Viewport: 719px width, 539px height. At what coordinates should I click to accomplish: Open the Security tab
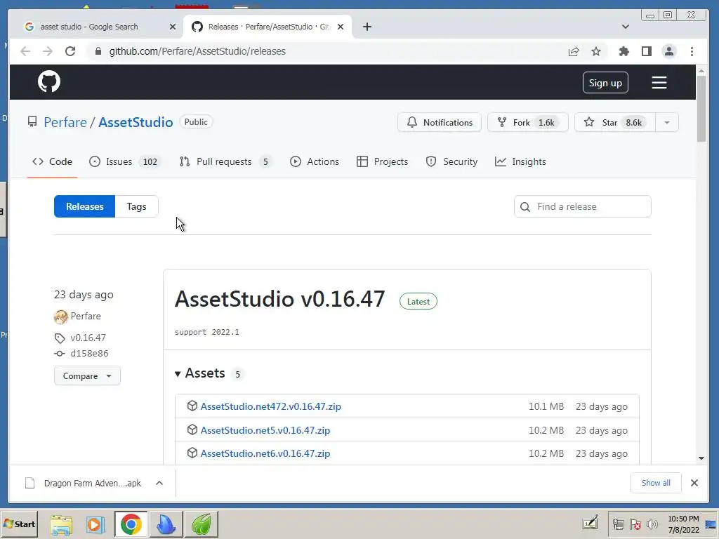tap(451, 162)
